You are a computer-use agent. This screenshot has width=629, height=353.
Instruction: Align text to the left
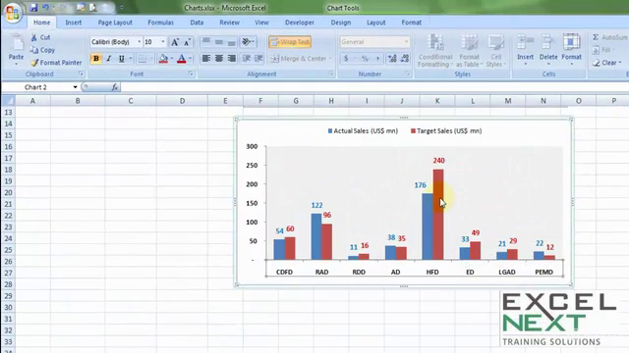[x=206, y=59]
